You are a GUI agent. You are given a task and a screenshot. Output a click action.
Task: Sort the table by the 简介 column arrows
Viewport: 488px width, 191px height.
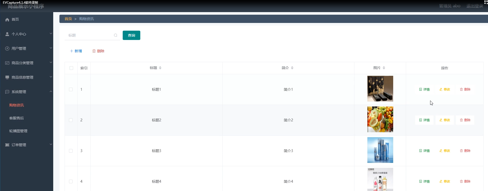pyautogui.click(x=292, y=68)
